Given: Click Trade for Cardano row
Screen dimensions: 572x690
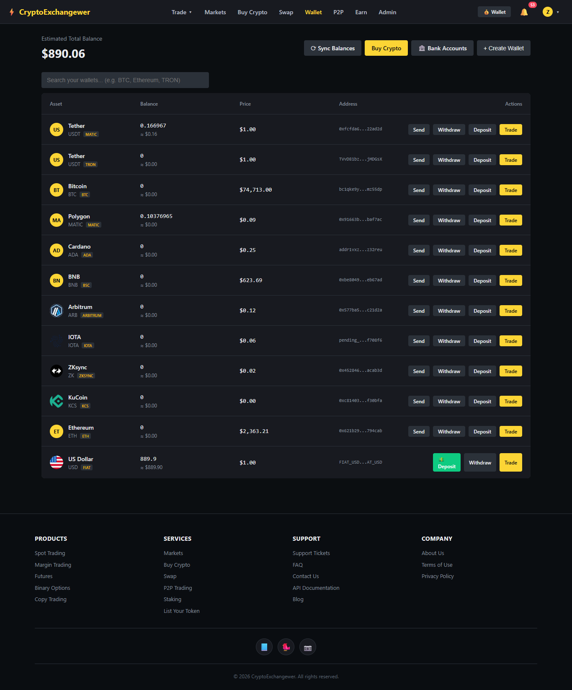Looking at the screenshot, I should click(x=511, y=250).
